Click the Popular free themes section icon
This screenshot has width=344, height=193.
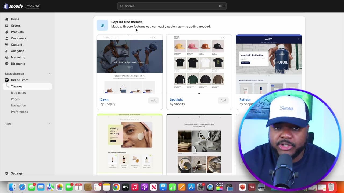[102, 25]
